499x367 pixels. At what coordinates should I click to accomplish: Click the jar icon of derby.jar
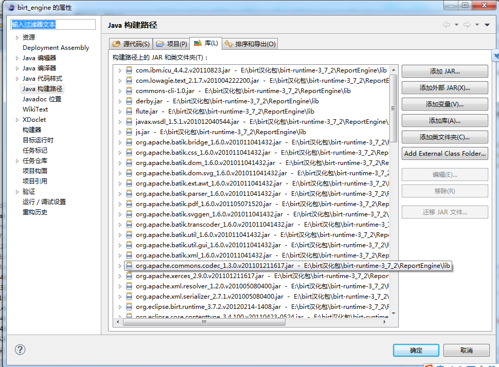[129, 101]
